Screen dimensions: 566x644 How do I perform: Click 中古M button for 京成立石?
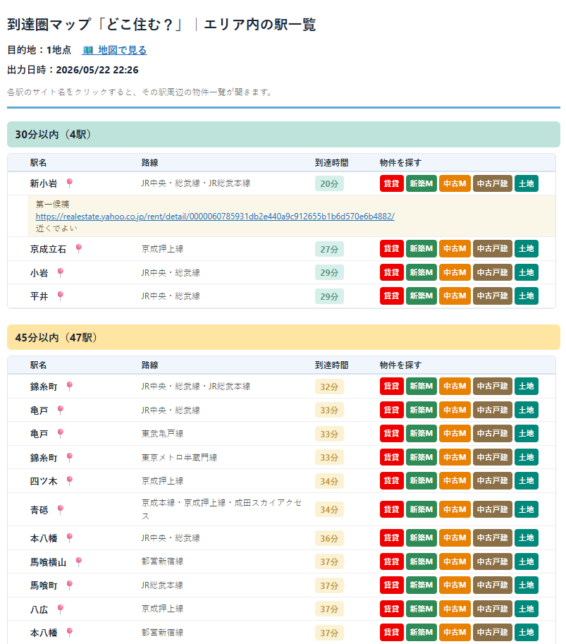pos(455,248)
